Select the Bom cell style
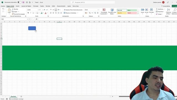This screenshot has height=100, width=177. (132, 10)
